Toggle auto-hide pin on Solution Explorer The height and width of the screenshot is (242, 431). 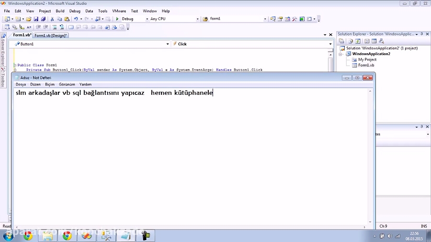click(x=421, y=34)
